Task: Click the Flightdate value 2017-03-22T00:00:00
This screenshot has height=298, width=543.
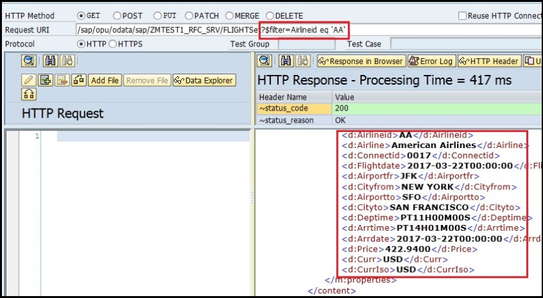Action: pos(460,165)
